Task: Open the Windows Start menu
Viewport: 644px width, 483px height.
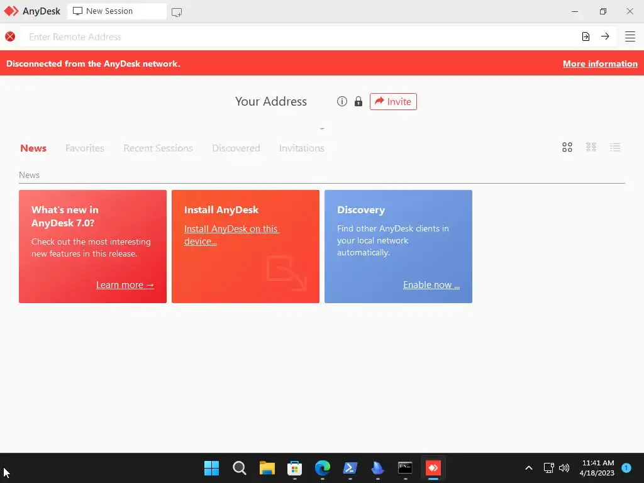Action: pos(211,468)
